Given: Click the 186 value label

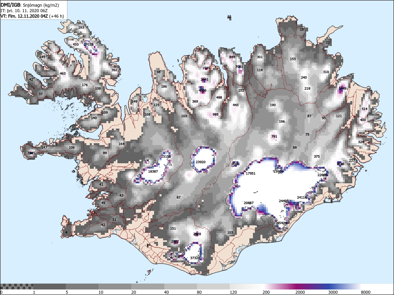Looking at the screenshot, I should click(x=164, y=87).
